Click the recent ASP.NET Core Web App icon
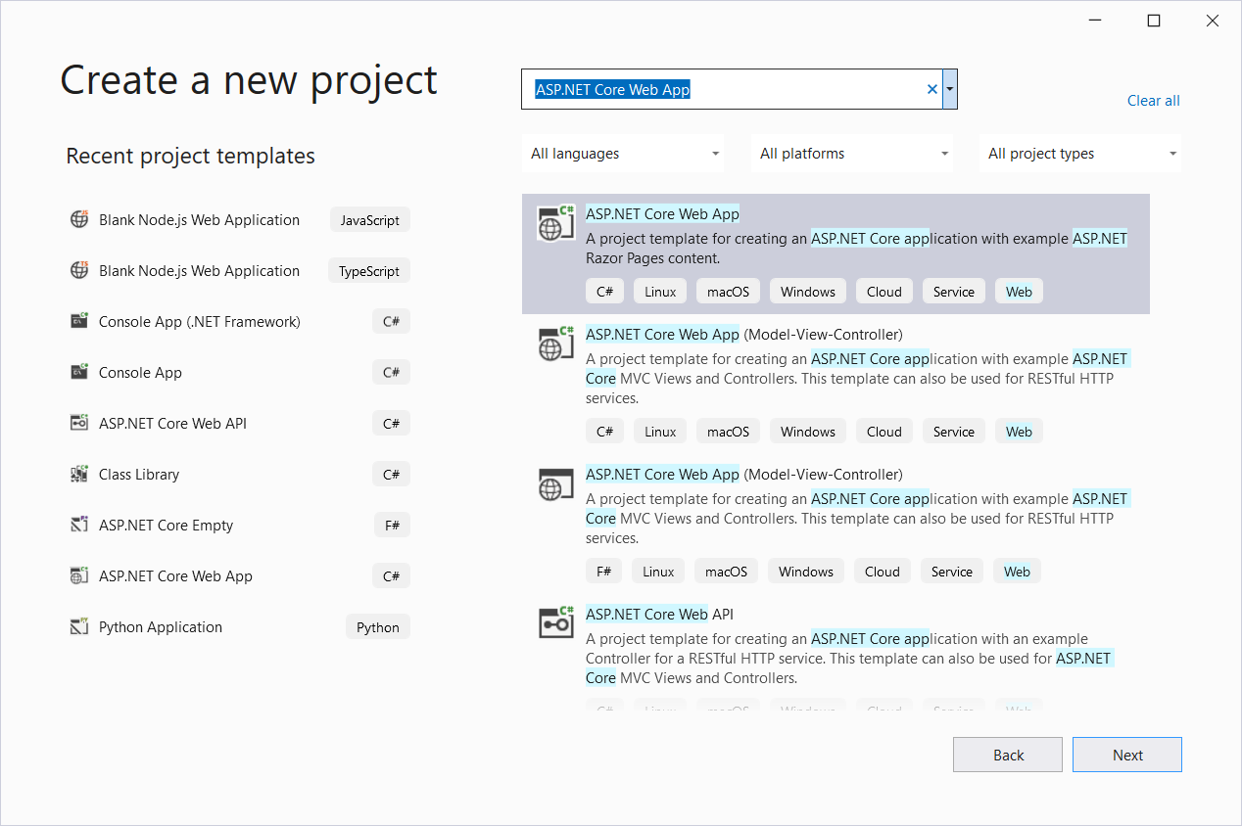Image resolution: width=1242 pixels, height=826 pixels. pos(79,575)
